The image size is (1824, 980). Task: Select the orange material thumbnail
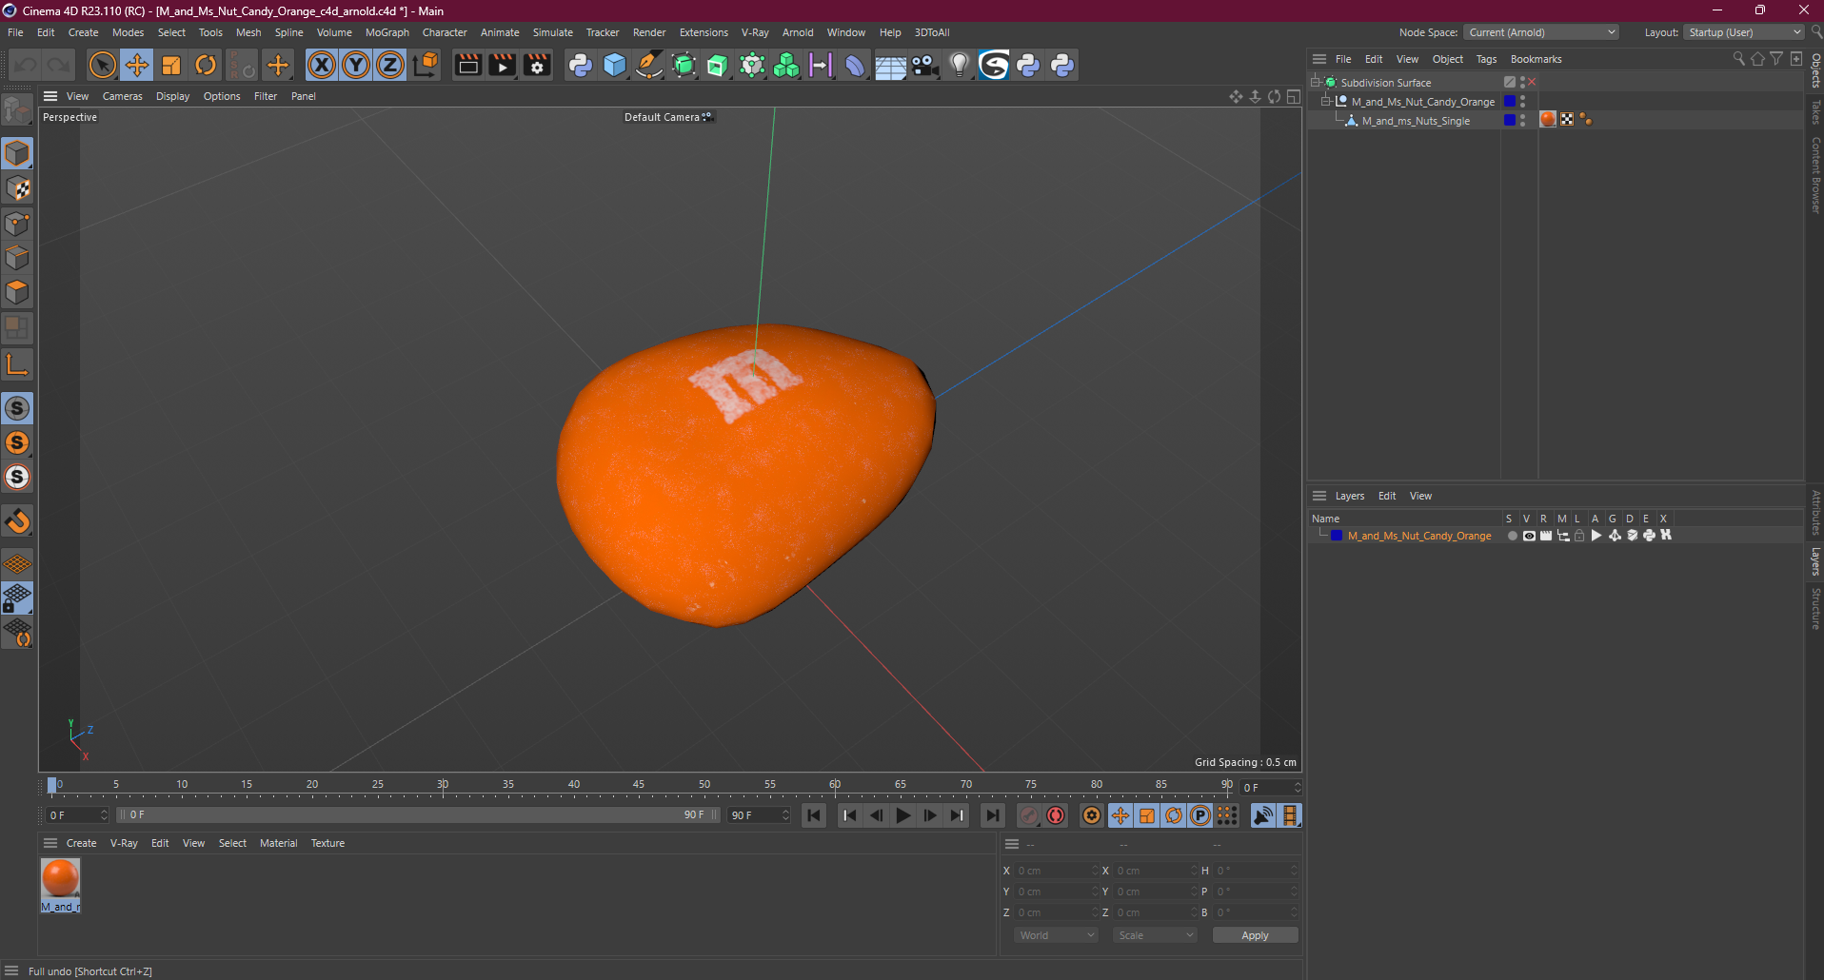(60, 878)
